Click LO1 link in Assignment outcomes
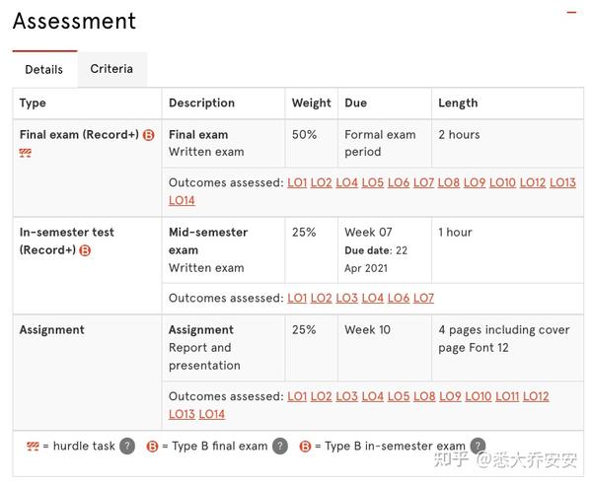 [297, 396]
